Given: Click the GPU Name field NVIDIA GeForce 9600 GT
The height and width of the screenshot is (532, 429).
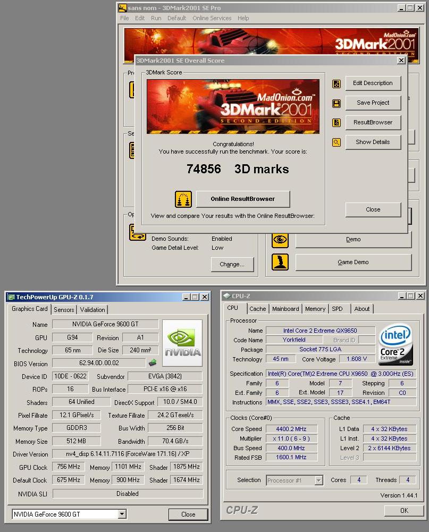Looking at the screenshot, I should pos(105,324).
